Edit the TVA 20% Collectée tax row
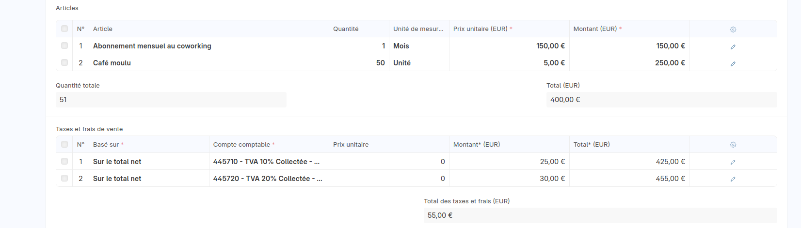This screenshot has width=801, height=228. click(733, 179)
